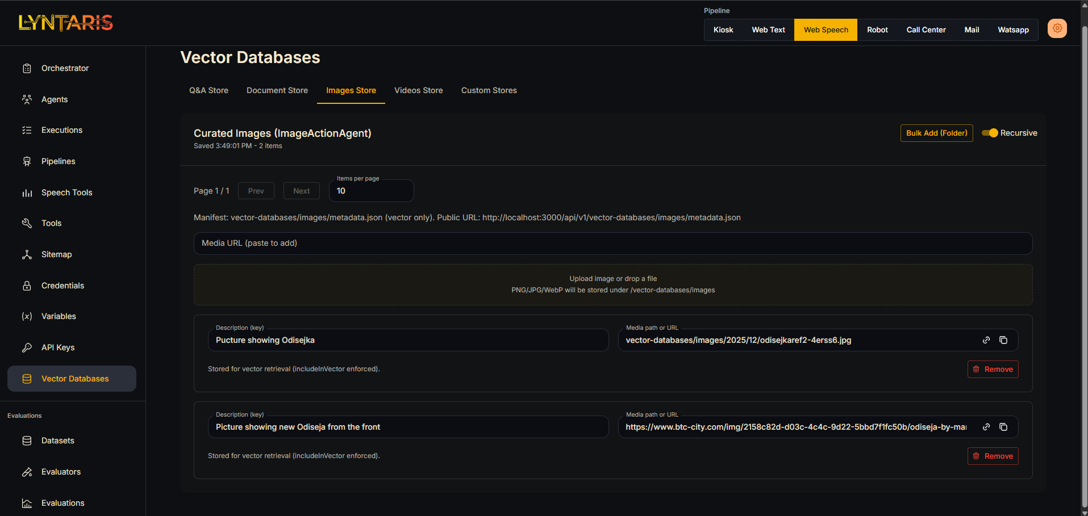The image size is (1088, 516).
Task: Open the Items per page selector
Action: tap(371, 191)
